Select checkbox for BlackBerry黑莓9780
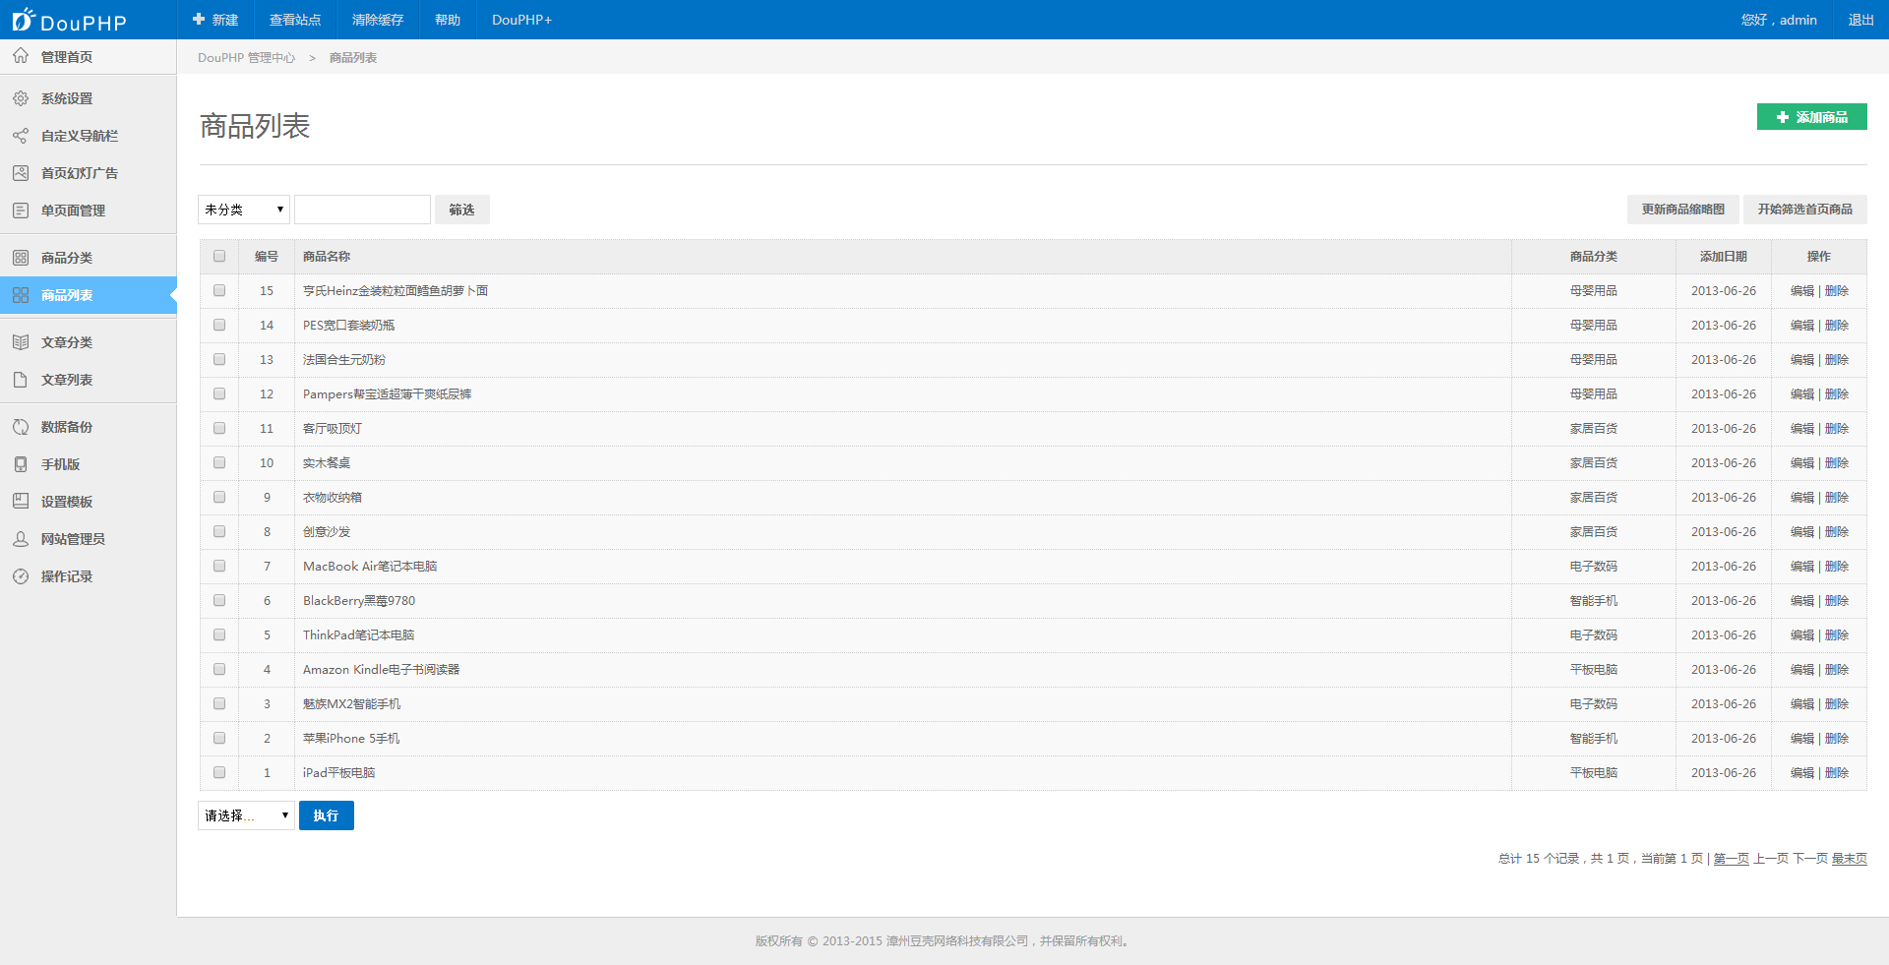Viewport: 1889px width, 965px height. pyautogui.click(x=219, y=600)
